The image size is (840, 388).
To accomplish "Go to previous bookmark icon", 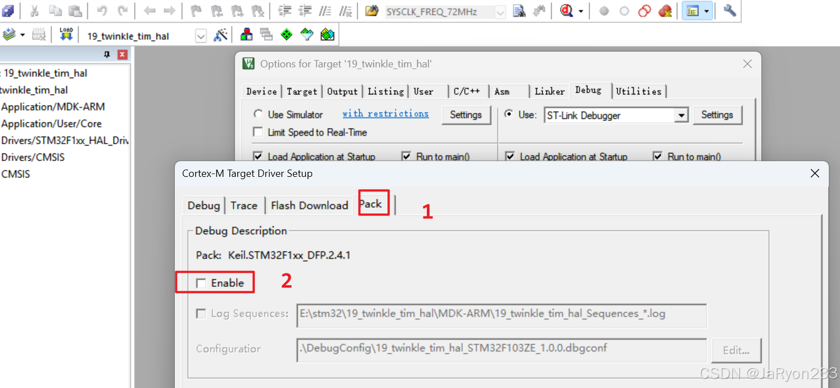I will [216, 11].
